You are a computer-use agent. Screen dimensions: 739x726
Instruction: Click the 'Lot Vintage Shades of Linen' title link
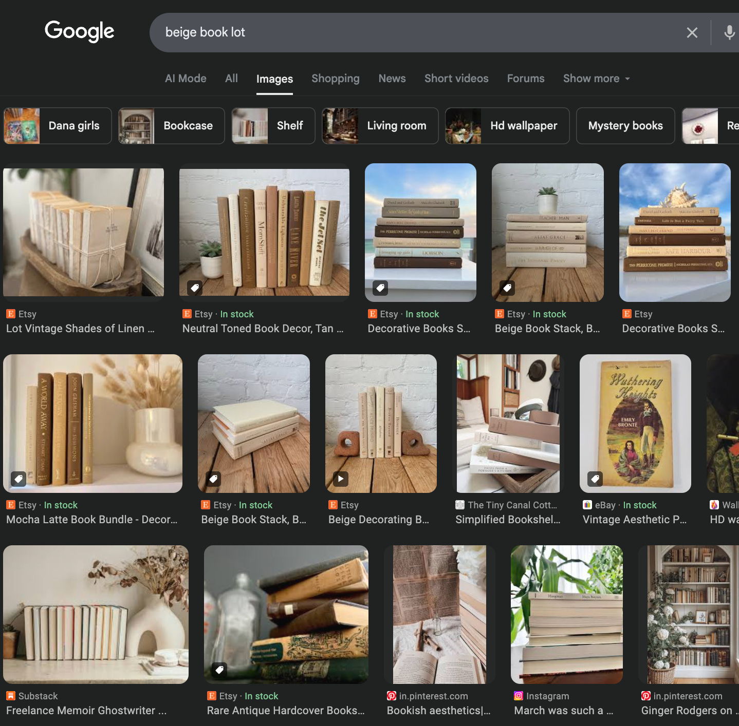click(80, 329)
